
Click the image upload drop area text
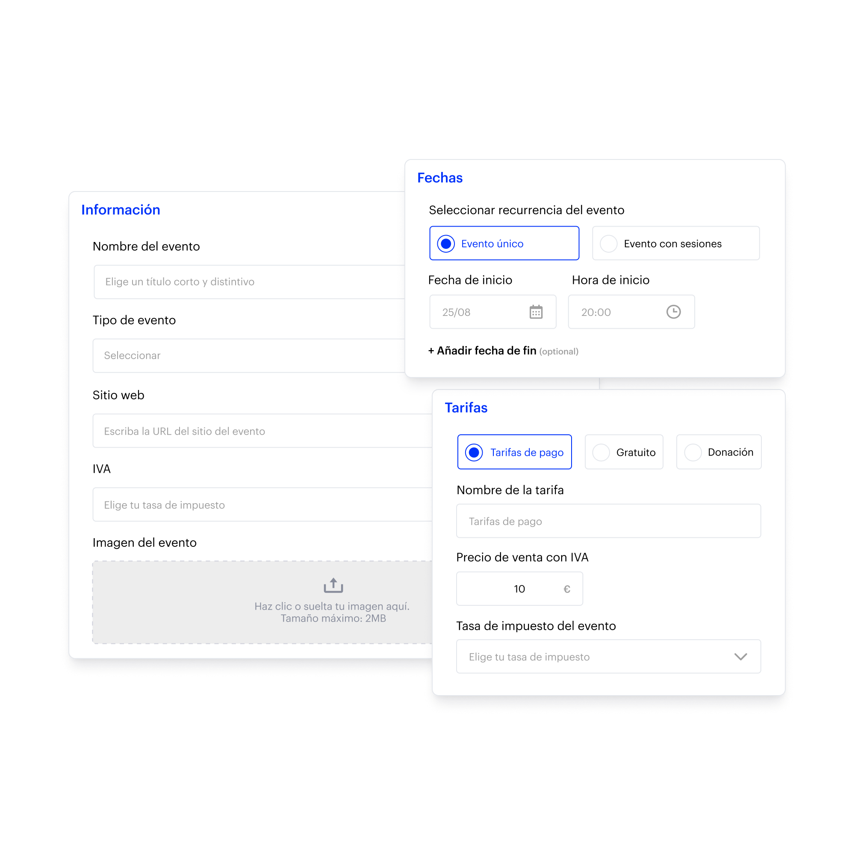[x=332, y=612]
